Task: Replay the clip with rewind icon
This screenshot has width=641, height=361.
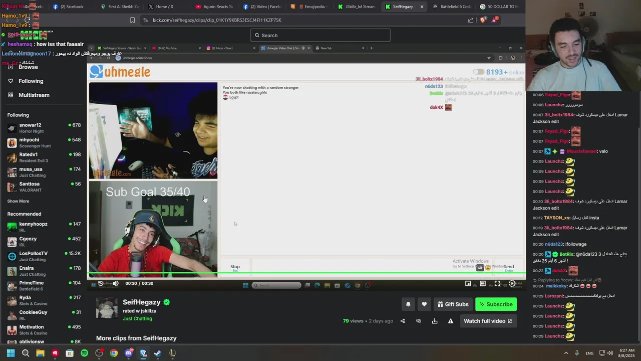Action: click(x=101, y=283)
